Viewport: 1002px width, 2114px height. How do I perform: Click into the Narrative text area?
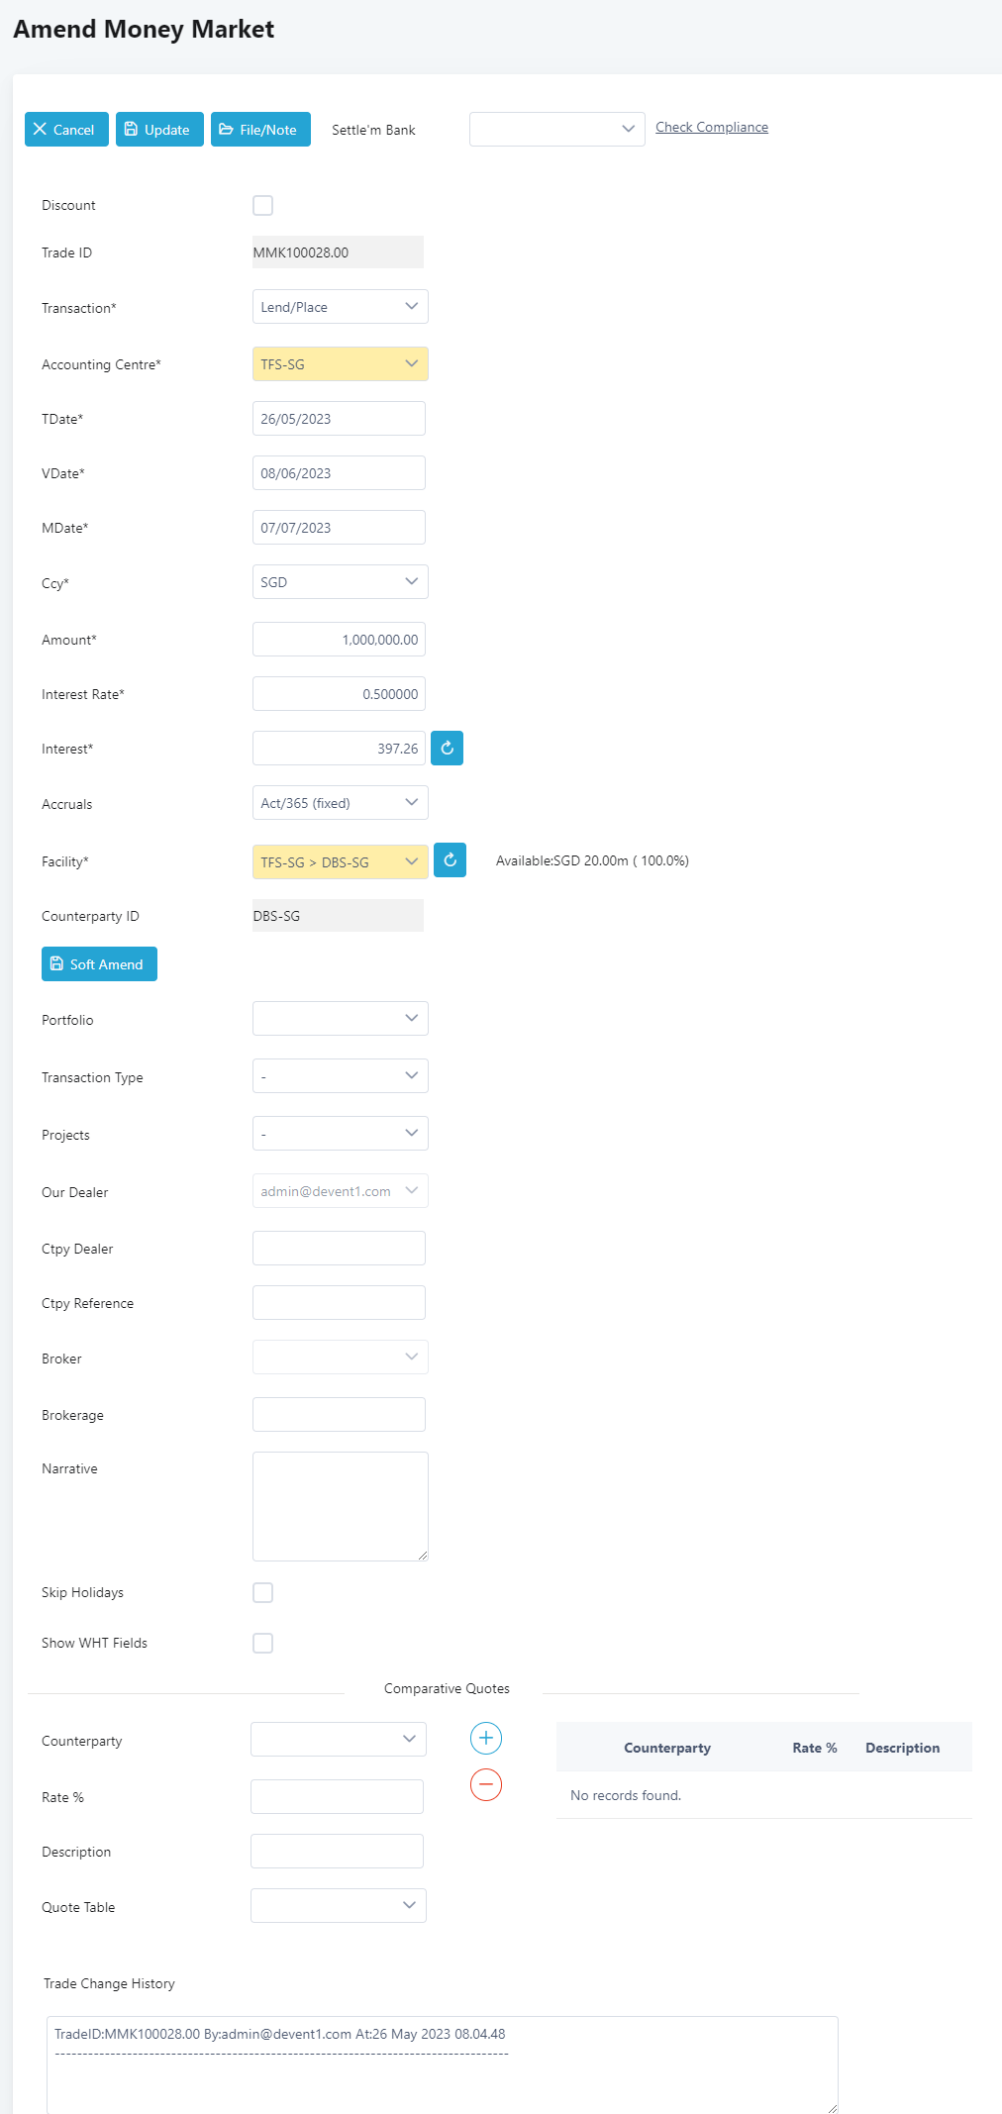340,1506
